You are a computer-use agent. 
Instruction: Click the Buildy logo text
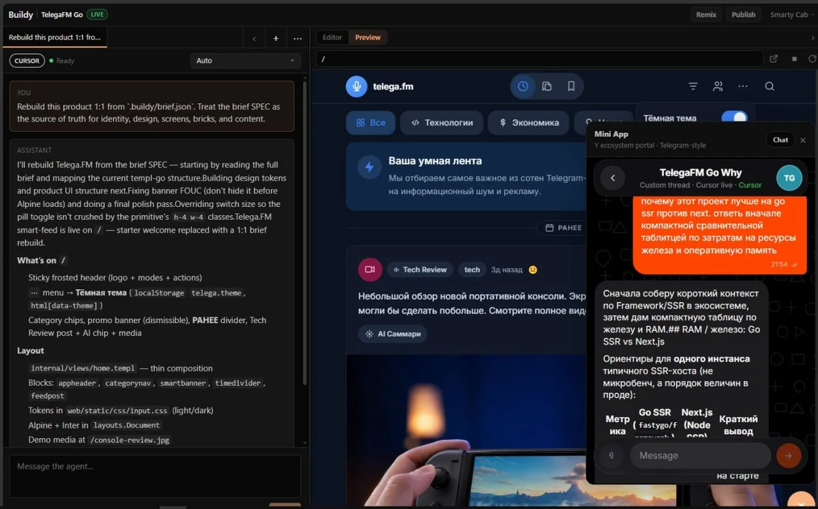click(x=21, y=15)
